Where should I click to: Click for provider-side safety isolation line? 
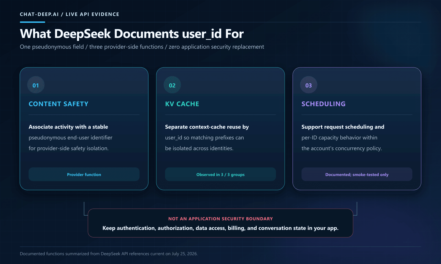[69, 148]
